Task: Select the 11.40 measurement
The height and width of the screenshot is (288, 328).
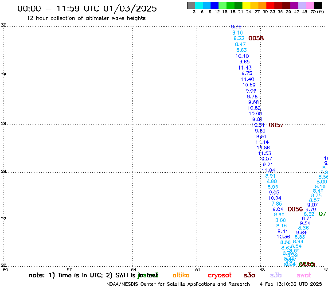Action: [x=247, y=79]
